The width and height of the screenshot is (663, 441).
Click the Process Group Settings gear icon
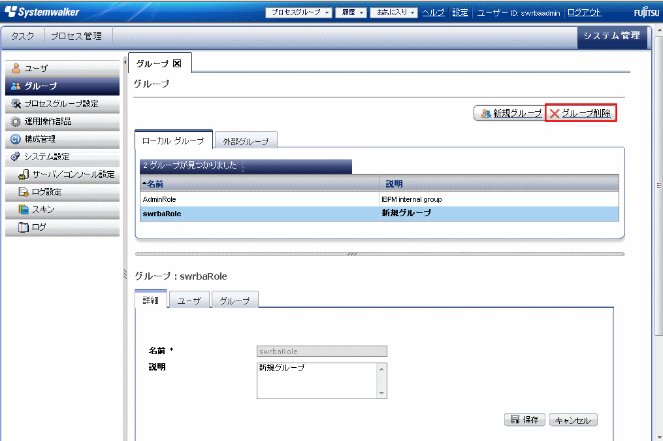click(x=16, y=104)
